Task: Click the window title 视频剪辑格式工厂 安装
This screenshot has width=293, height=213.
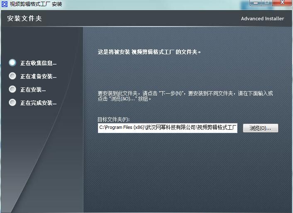Action: click(36, 4)
